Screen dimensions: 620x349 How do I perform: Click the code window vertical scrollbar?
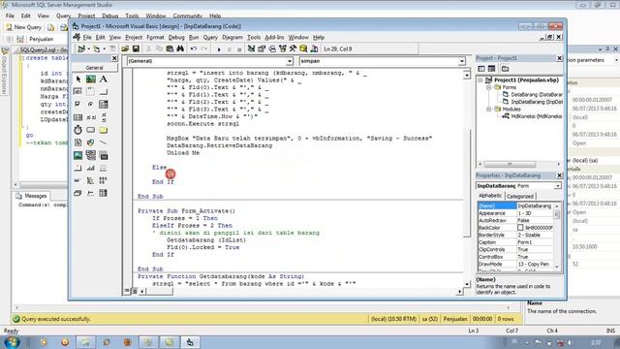coord(467,178)
